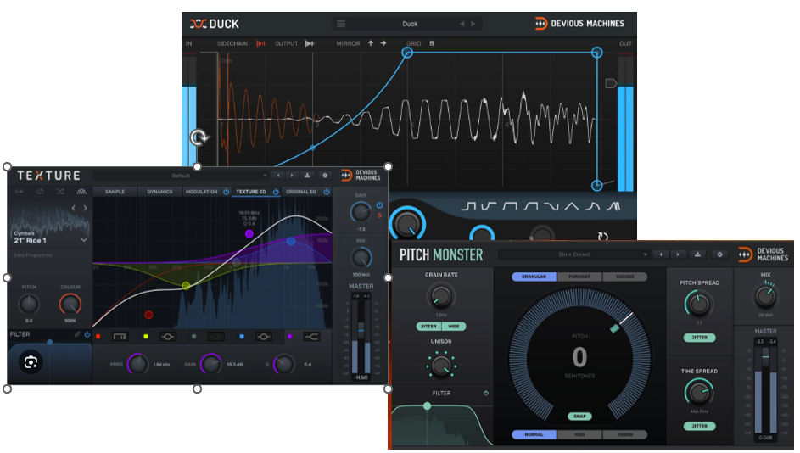Click the image rotate handle icon
The width and height of the screenshot is (800, 453).
199,137
